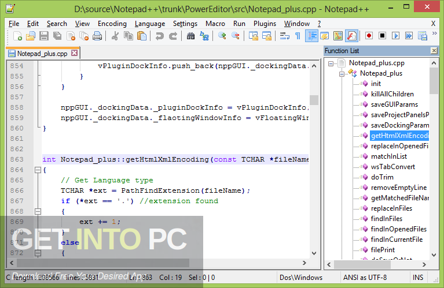Close the Notepad_plus.cpp tab with red X

pyautogui.click(x=74, y=53)
